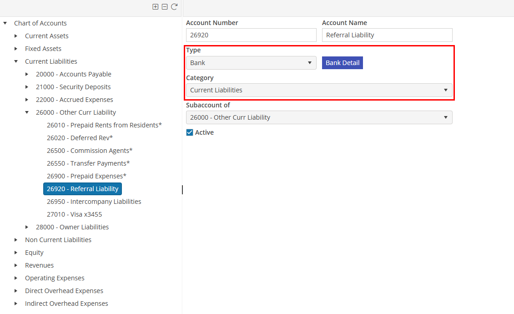
Task: Select 27010 - Visa x3455 account
Action: [x=74, y=214]
